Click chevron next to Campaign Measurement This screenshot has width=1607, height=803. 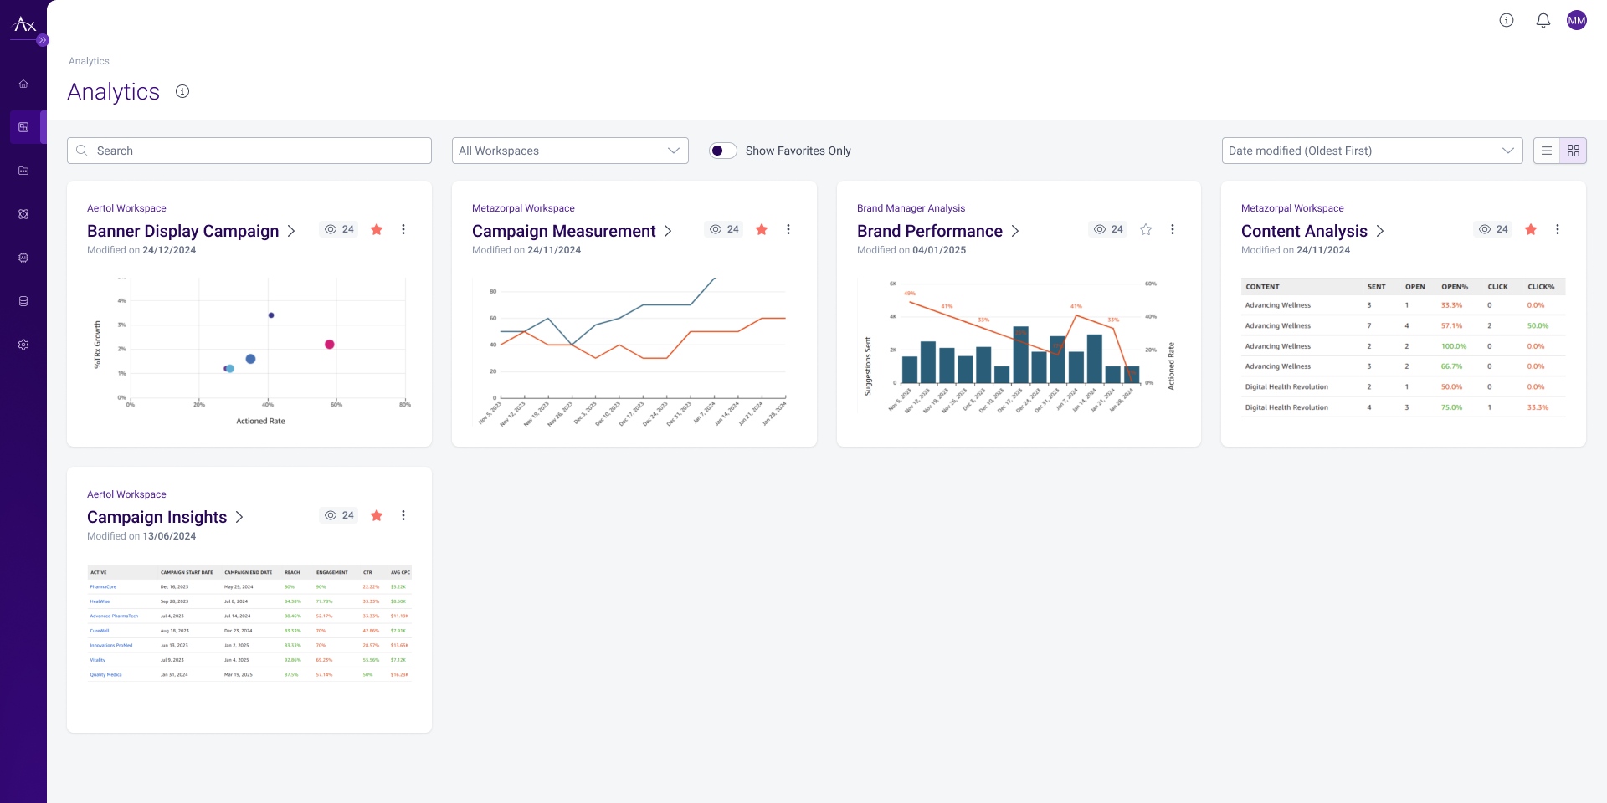(x=668, y=231)
